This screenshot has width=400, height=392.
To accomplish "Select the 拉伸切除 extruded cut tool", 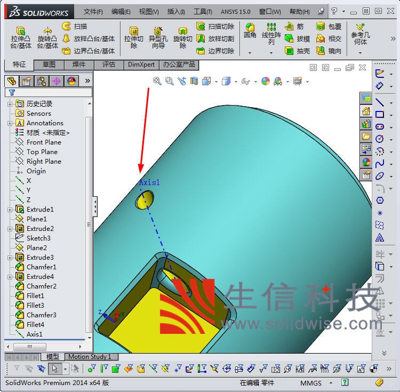I will click(x=133, y=37).
